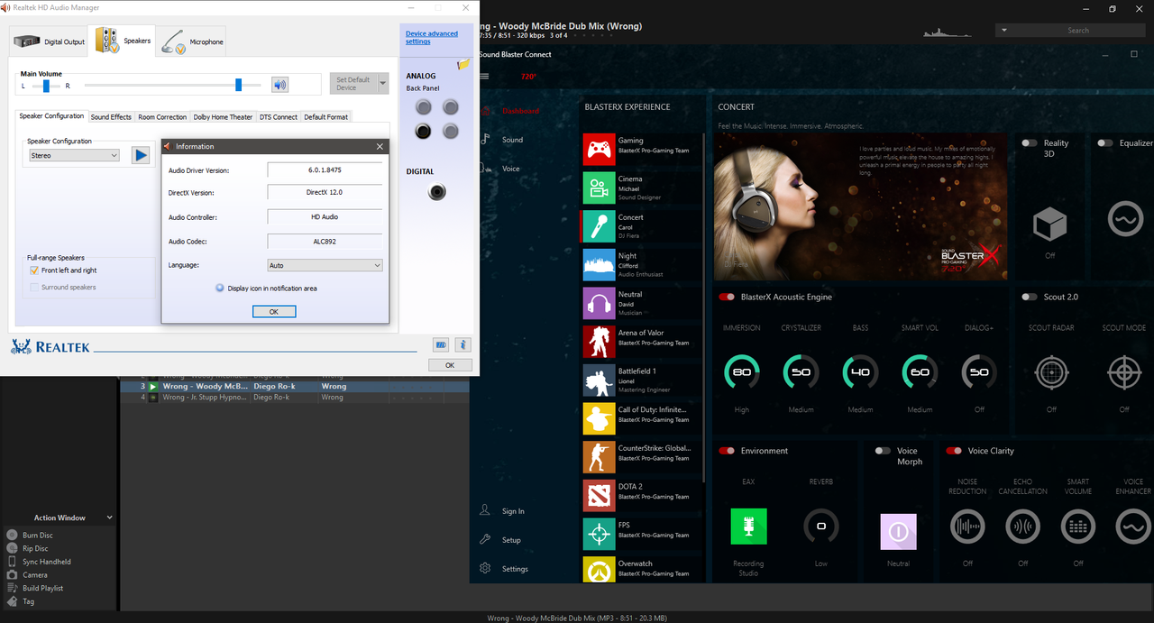Select the Arena of Valor profile
This screenshot has height=623, width=1154.
point(599,342)
